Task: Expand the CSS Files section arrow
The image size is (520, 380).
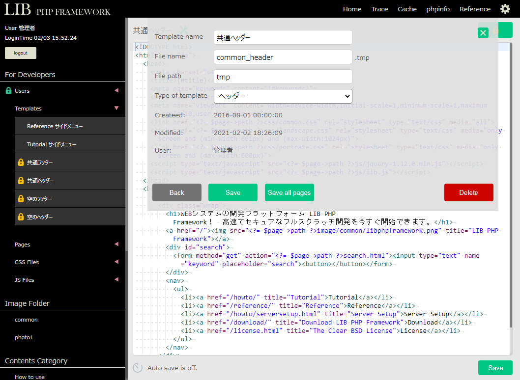Action: point(116,262)
